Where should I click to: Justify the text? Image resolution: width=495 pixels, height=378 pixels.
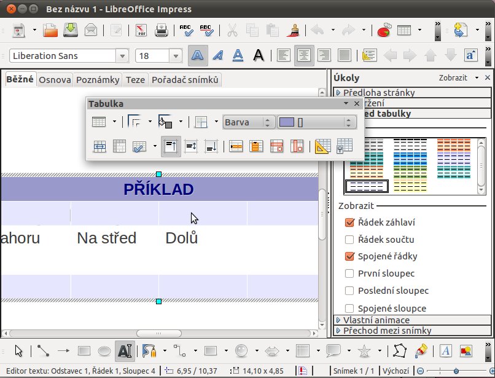[x=345, y=56]
